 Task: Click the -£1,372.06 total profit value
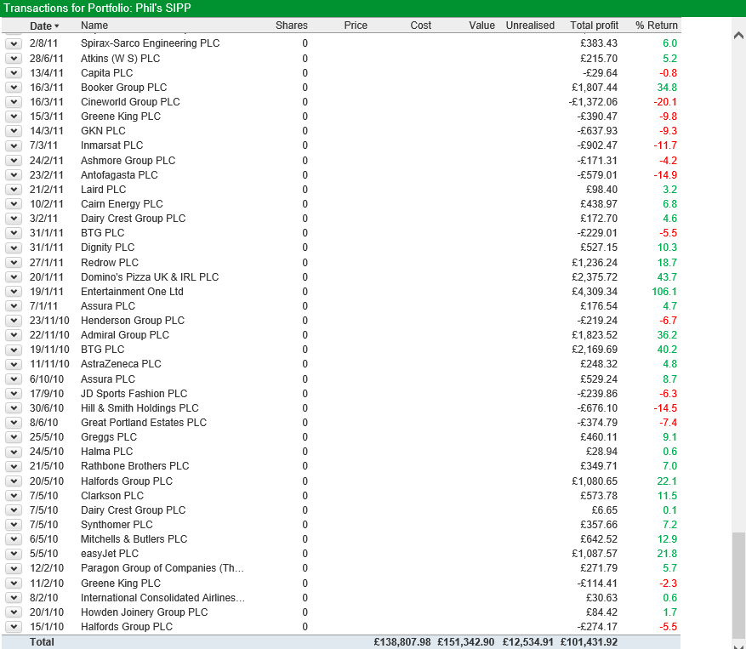(x=593, y=102)
